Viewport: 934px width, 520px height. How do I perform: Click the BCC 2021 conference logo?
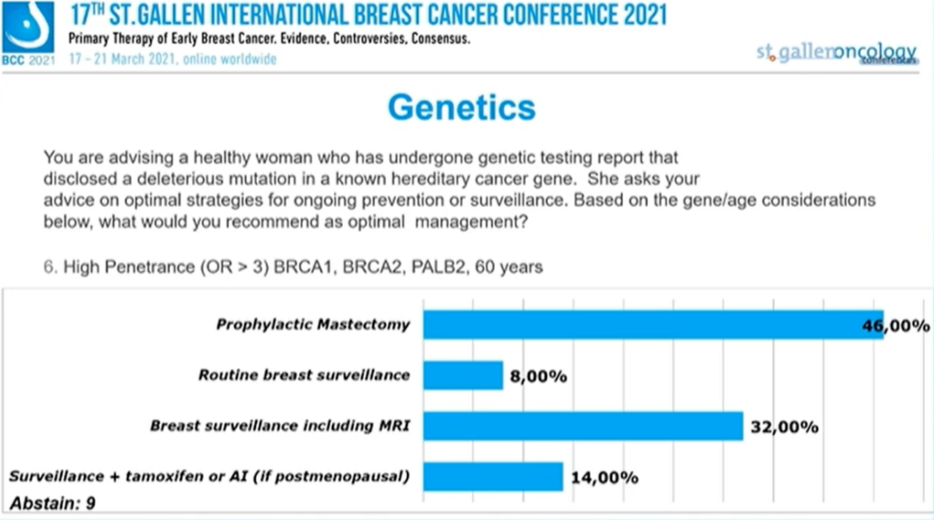click(x=28, y=32)
